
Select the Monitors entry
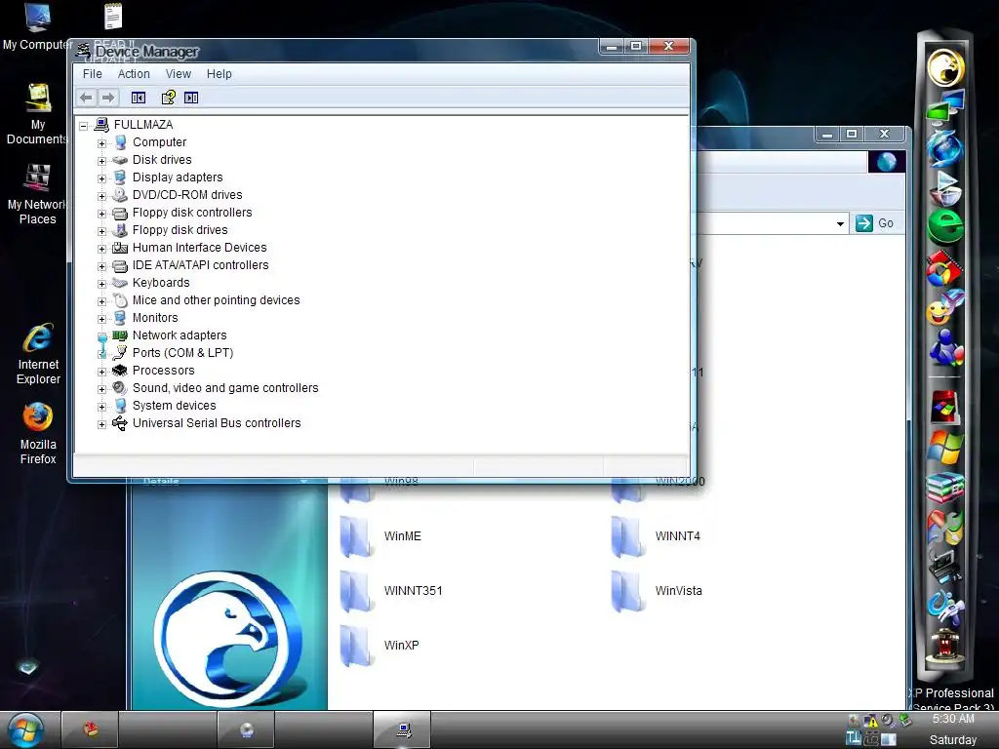(155, 318)
